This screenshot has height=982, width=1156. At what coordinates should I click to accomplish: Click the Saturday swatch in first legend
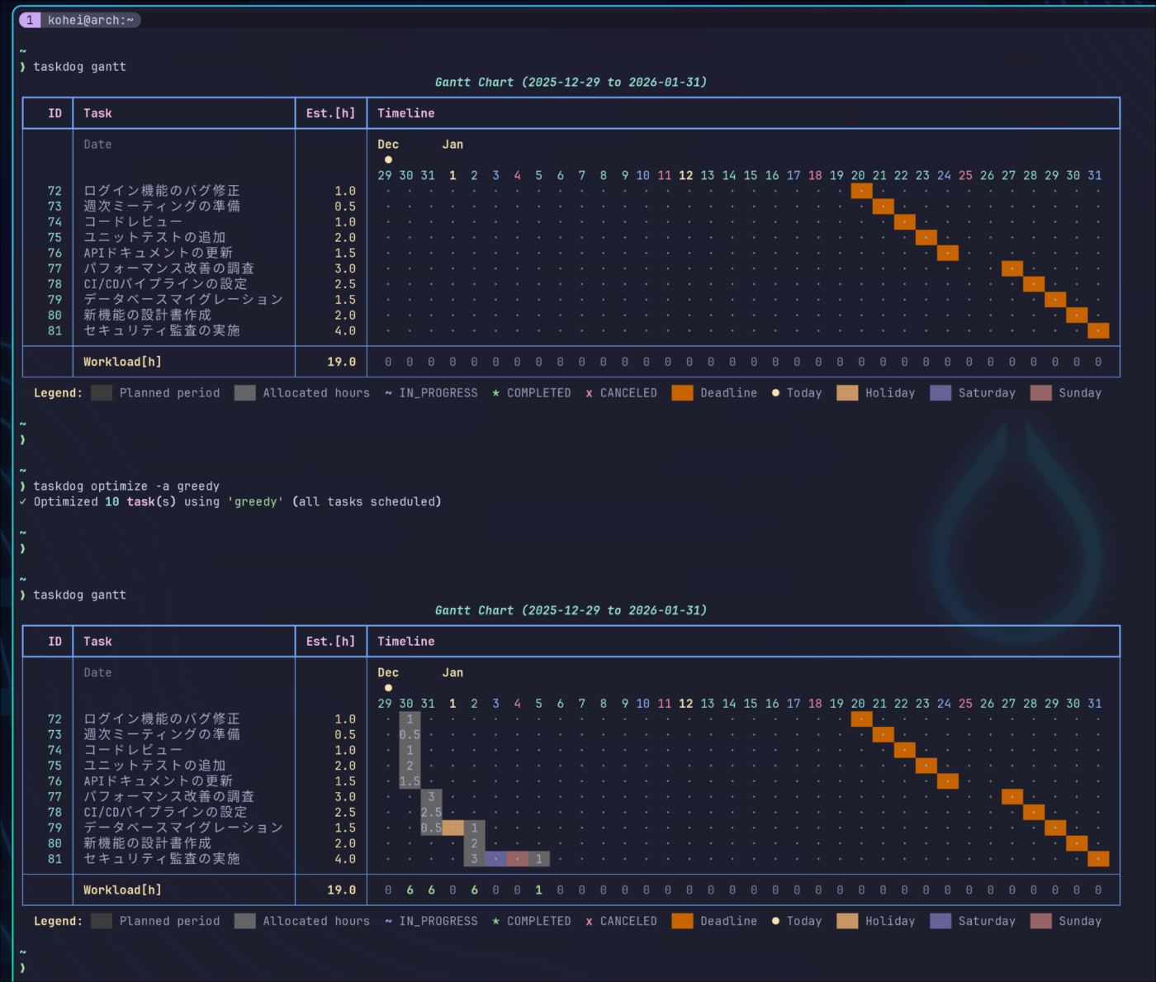point(940,393)
